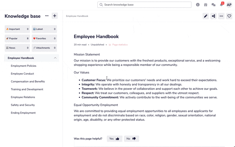Click the Employee Handbook page title
Image resolution: width=235 pixels, height=147 pixels.
click(96, 36)
